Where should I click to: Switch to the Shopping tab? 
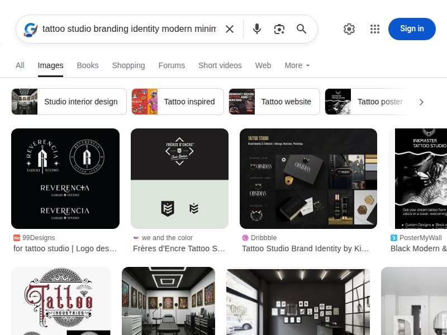128,65
